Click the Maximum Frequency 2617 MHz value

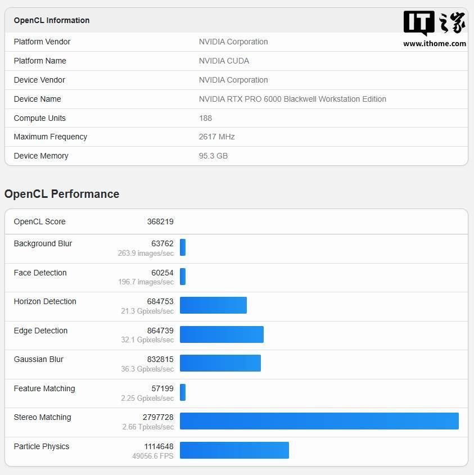216,137
